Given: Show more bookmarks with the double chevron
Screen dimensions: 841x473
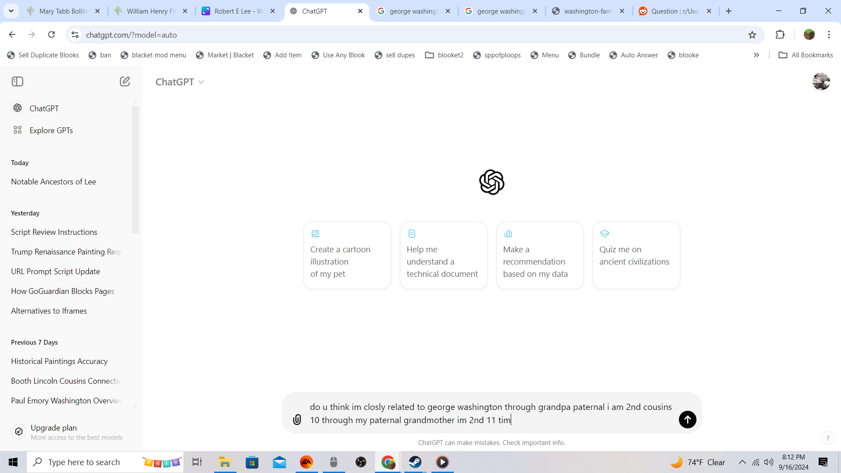Looking at the screenshot, I should (x=756, y=55).
